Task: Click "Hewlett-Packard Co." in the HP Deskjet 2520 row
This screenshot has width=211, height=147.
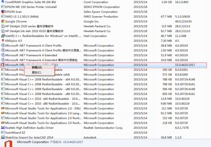Action: (x=97, y=26)
